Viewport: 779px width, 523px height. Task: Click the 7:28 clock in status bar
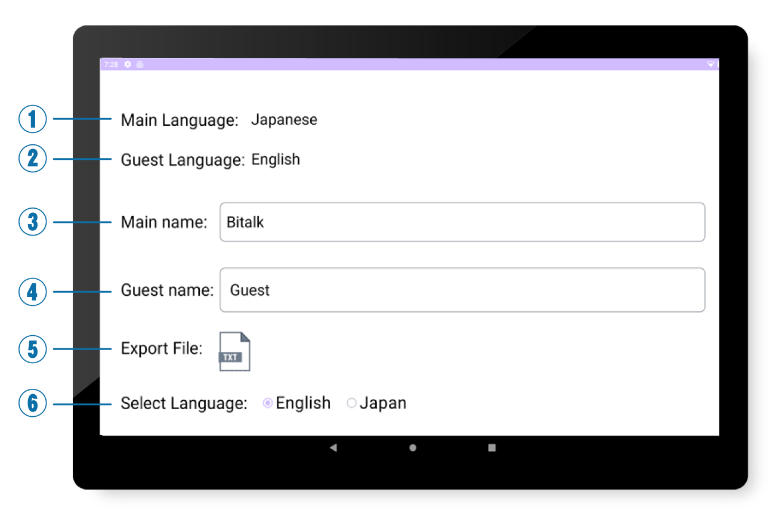coord(111,64)
